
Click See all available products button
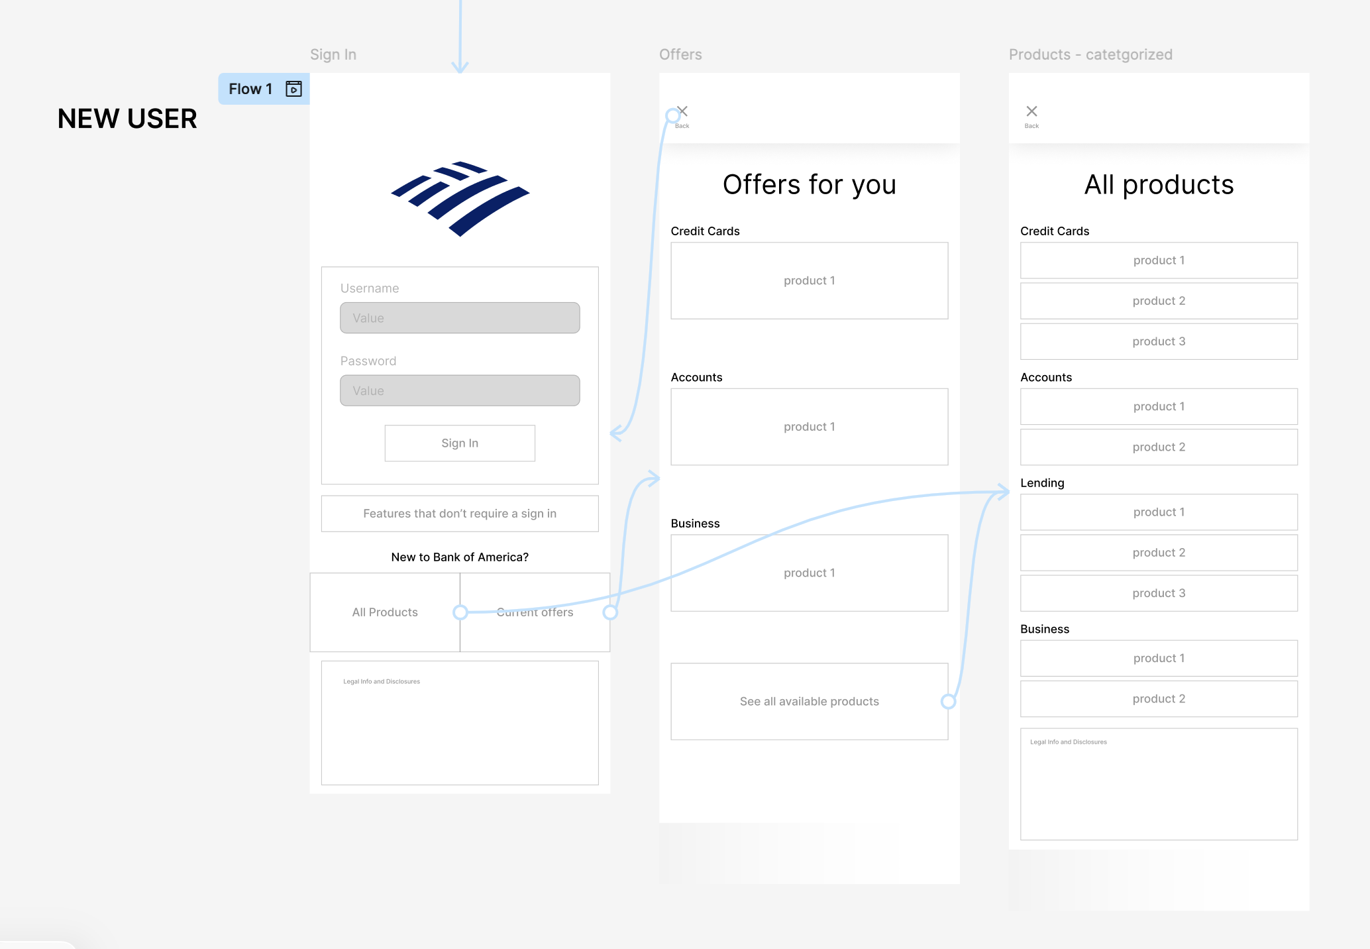point(809,701)
